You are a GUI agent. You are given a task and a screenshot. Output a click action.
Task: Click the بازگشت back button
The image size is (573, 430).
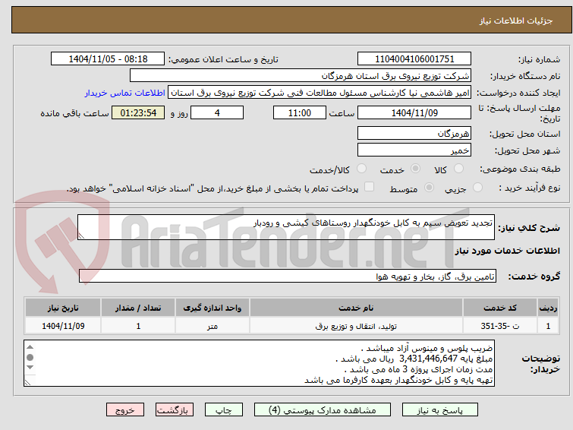[175, 410]
